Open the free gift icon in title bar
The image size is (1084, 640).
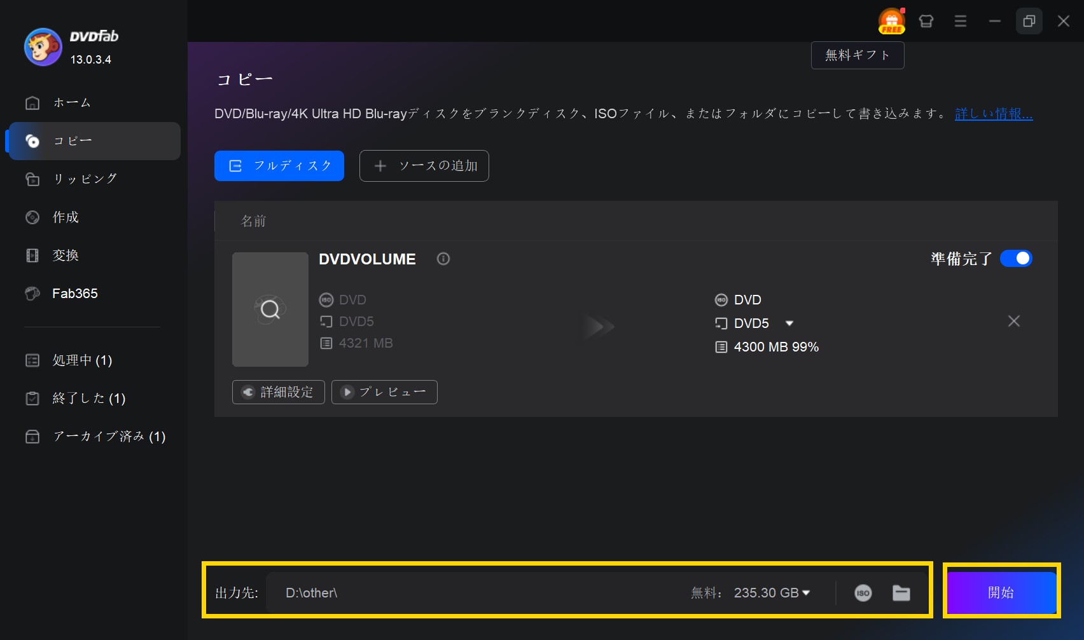(892, 21)
